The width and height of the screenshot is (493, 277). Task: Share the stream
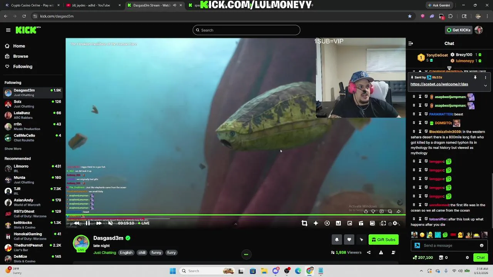(369, 252)
